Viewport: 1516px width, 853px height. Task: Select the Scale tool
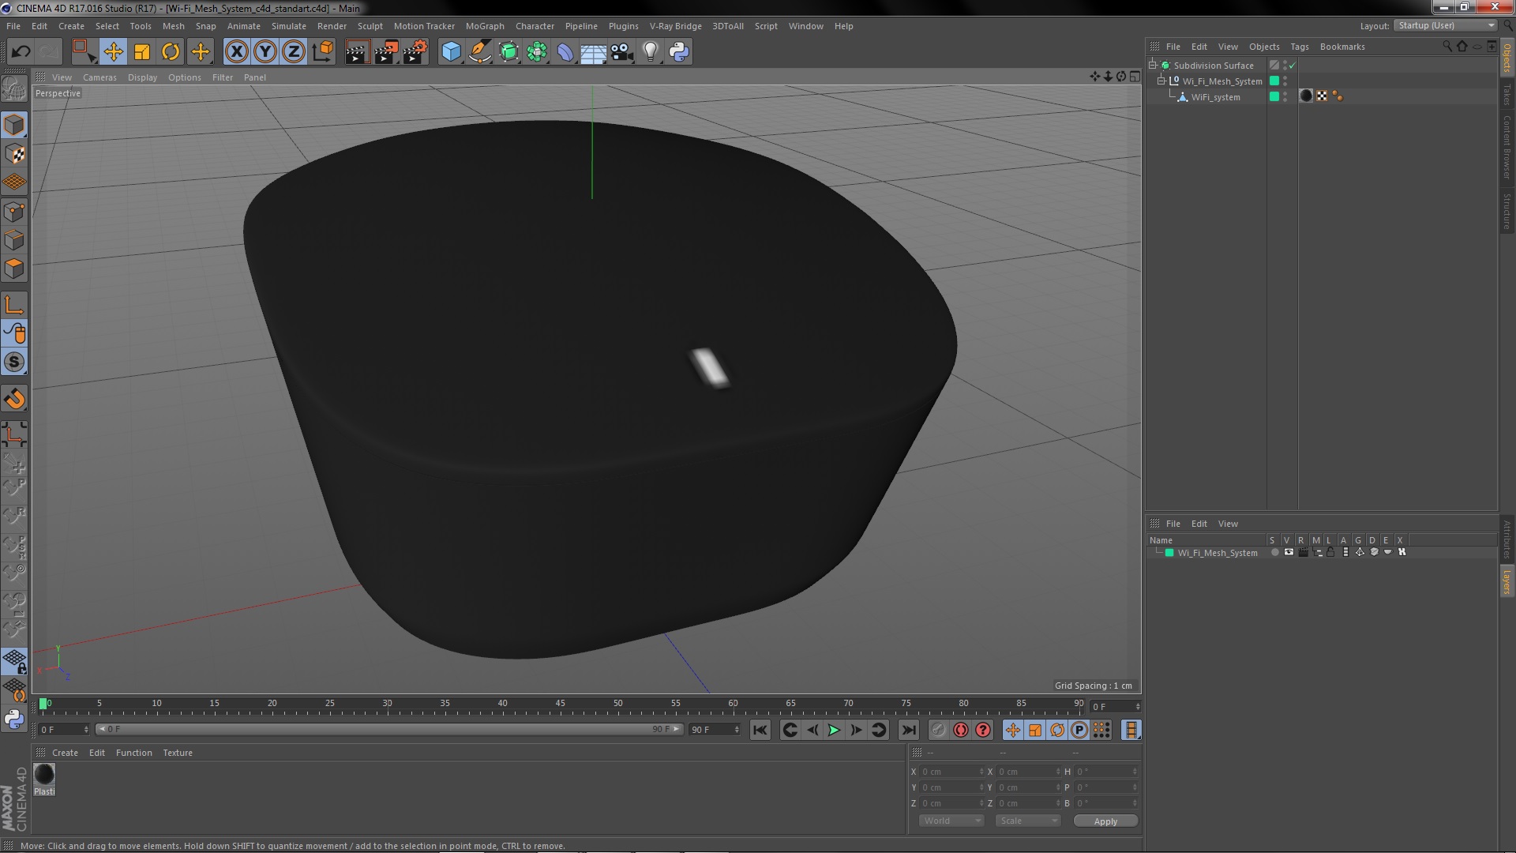[x=142, y=52]
